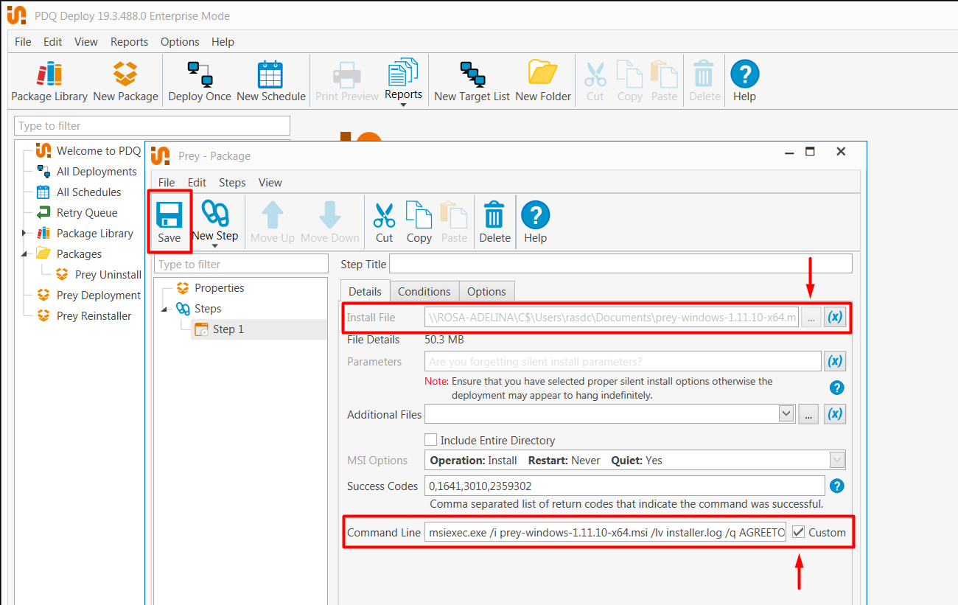Open Help in the main toolbar
Image resolution: width=958 pixels, height=605 pixels.
[x=744, y=82]
